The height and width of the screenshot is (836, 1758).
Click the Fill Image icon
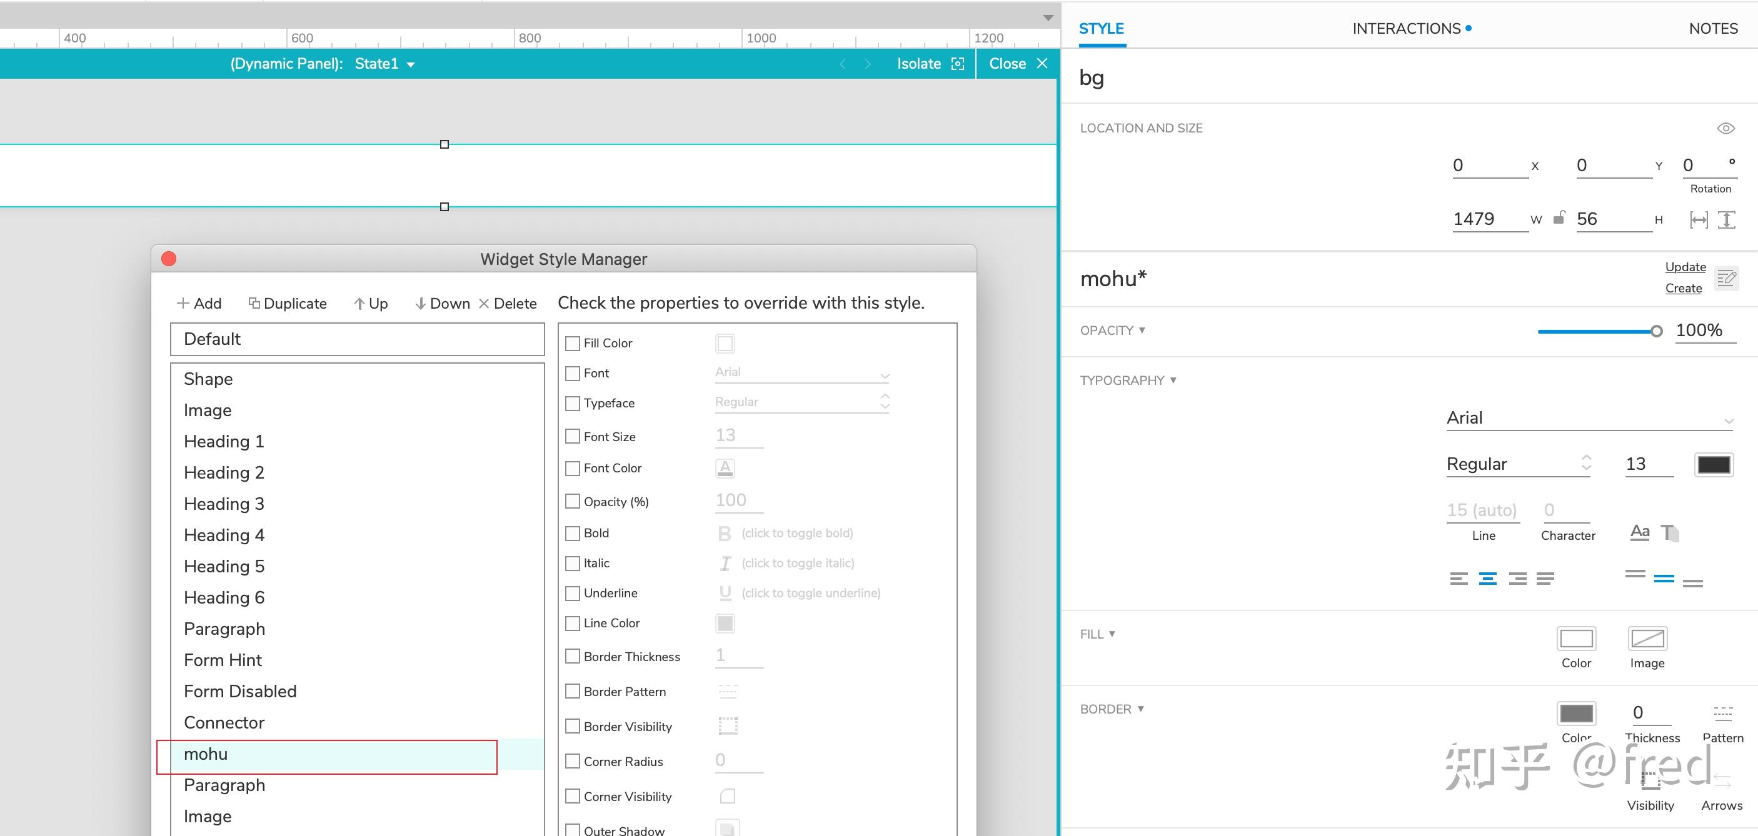pos(1647,639)
